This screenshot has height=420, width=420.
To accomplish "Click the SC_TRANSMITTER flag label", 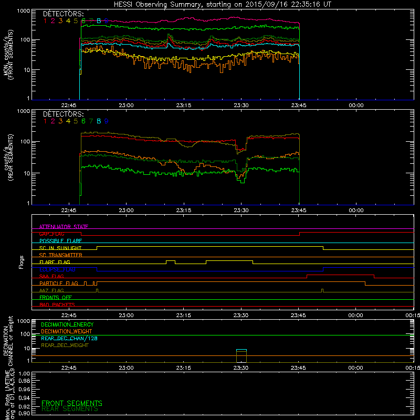I will pyautogui.click(x=61, y=255).
